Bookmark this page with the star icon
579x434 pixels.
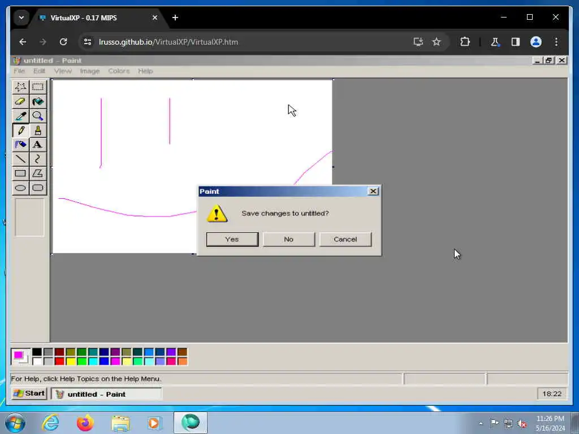coord(437,42)
